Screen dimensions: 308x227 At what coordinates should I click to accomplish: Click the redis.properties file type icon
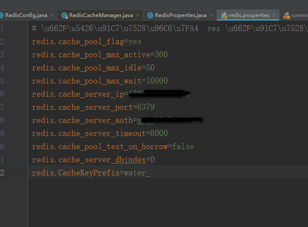(x=224, y=15)
